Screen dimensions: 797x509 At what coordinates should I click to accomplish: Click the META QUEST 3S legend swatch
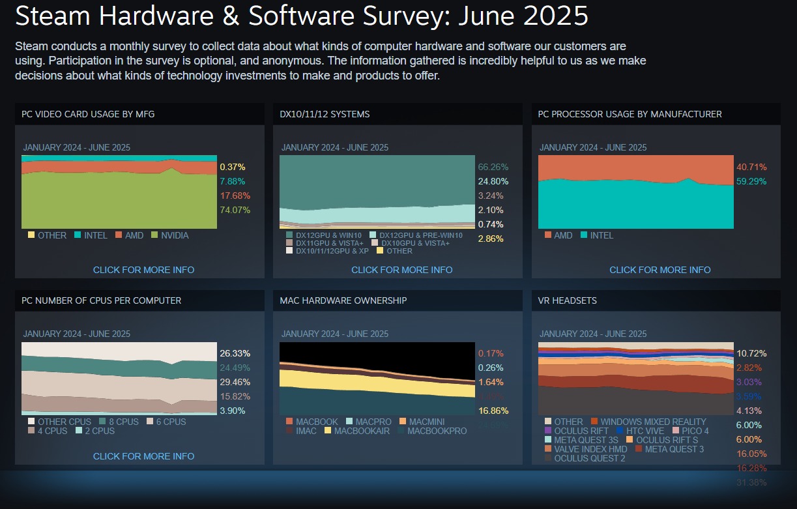[547, 439]
